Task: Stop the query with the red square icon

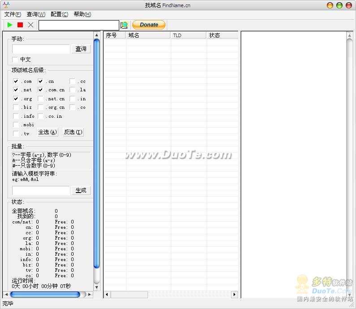Action: coord(20,25)
